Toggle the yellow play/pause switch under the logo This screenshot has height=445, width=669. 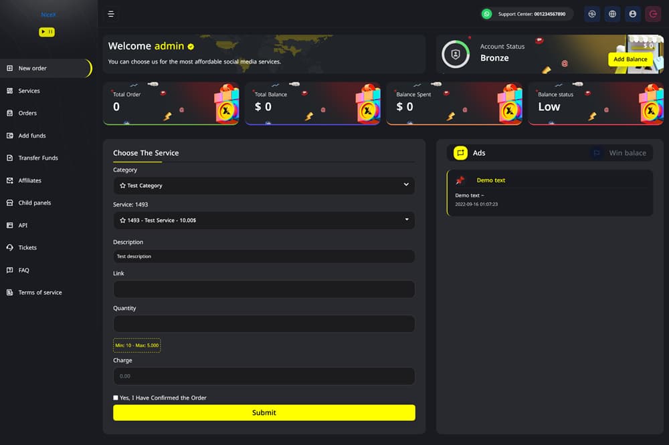(x=47, y=32)
